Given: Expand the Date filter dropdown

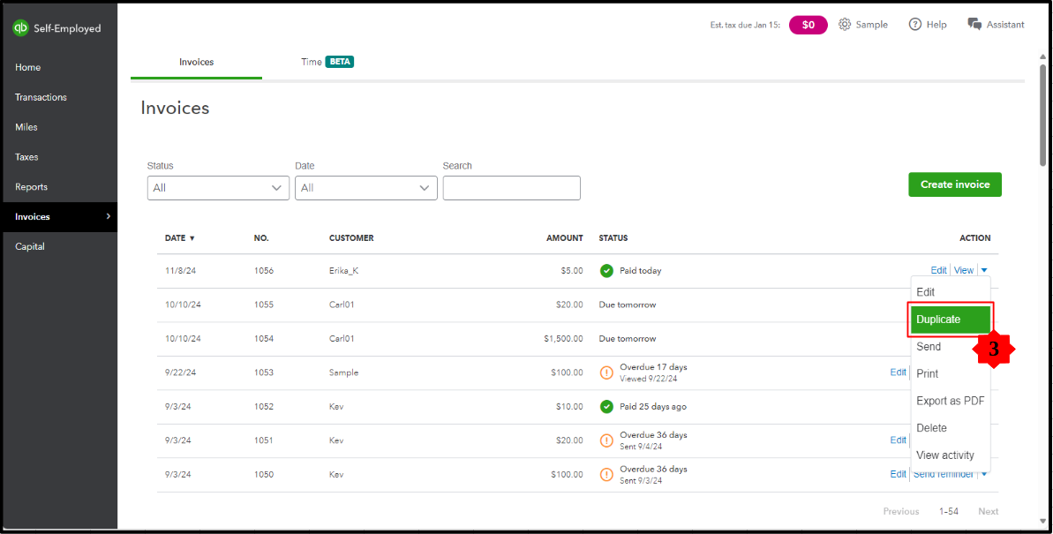Looking at the screenshot, I should [x=366, y=188].
